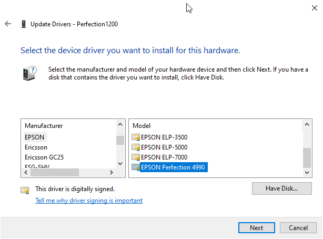
Task: Click the Model column header
Action: [x=142, y=126]
